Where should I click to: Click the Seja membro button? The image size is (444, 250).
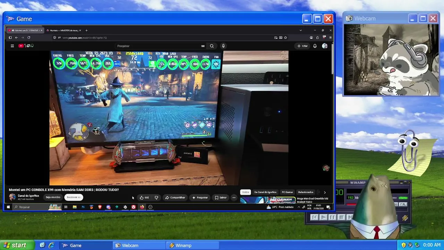pyautogui.click(x=53, y=197)
